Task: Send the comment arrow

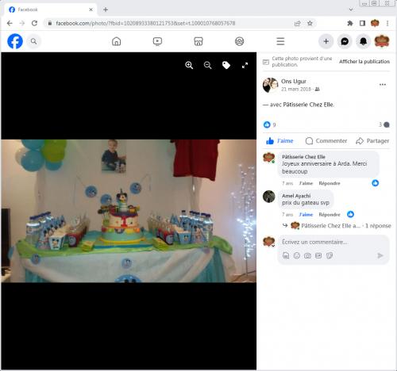Action: 380,255
